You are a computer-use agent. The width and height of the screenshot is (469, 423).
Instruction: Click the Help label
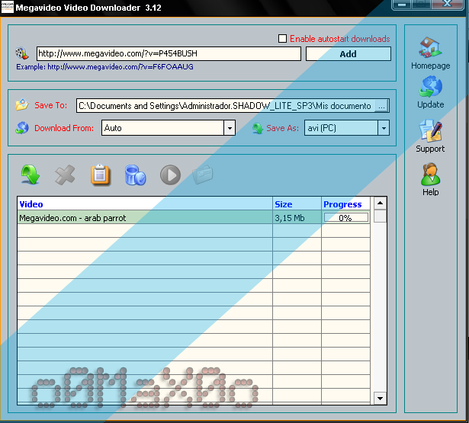430,192
